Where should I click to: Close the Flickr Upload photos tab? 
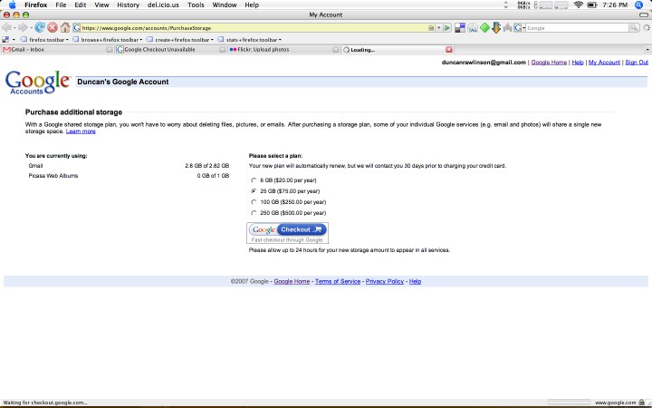click(x=336, y=50)
